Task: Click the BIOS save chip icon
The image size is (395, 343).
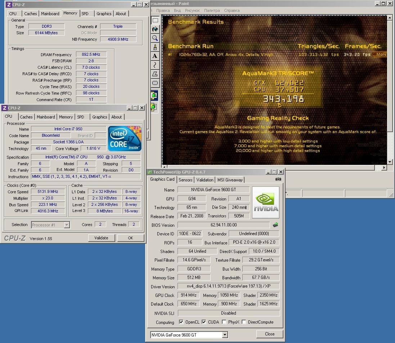Action: [275, 225]
